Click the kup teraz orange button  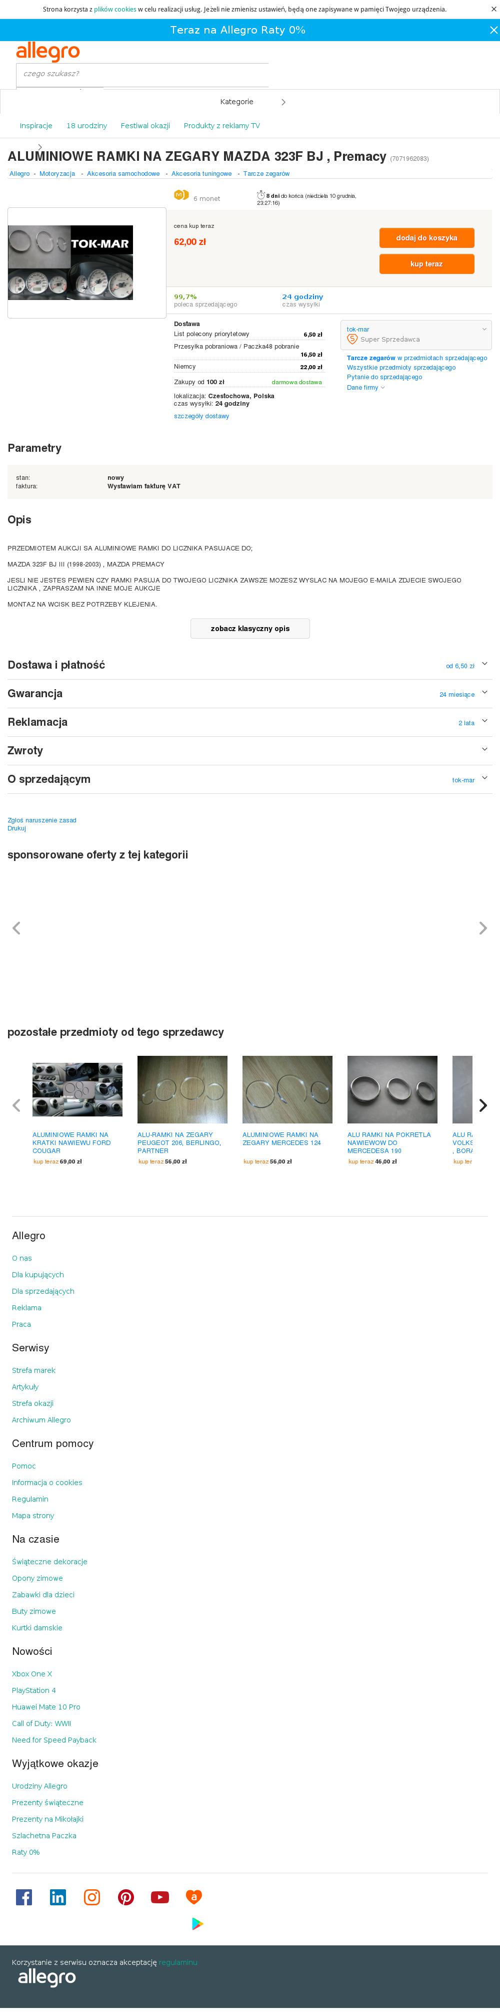pyautogui.click(x=426, y=264)
